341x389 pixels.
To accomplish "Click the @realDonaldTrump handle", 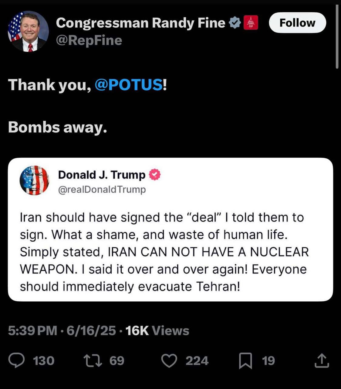I will click(102, 189).
